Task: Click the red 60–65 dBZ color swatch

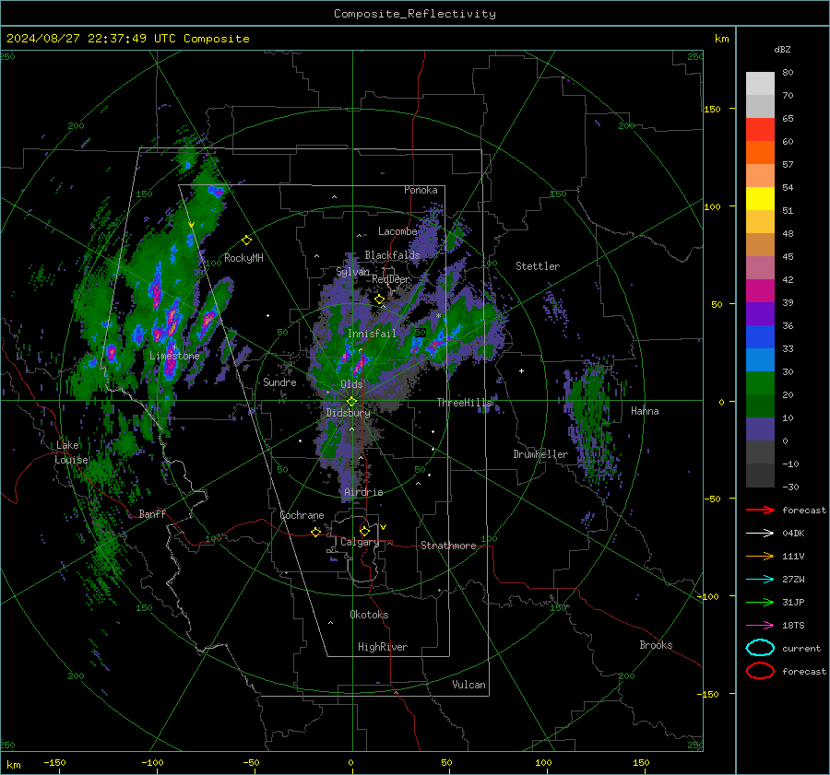Action: click(760, 130)
